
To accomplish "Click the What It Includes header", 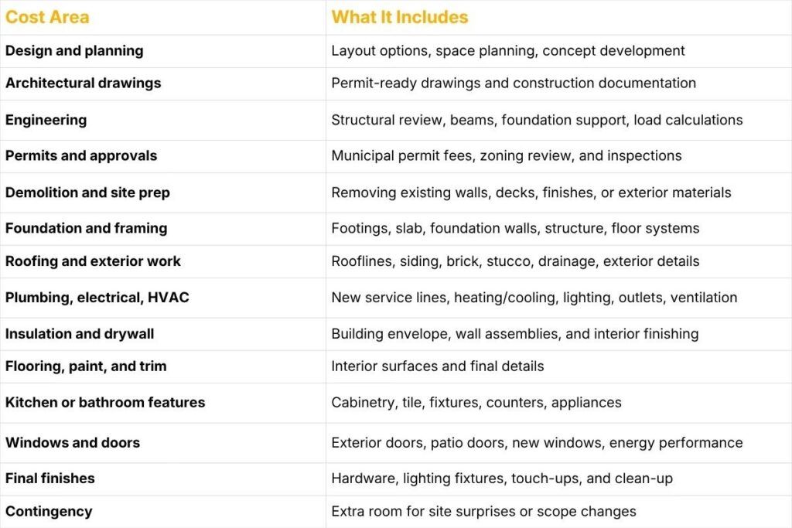I will (400, 17).
